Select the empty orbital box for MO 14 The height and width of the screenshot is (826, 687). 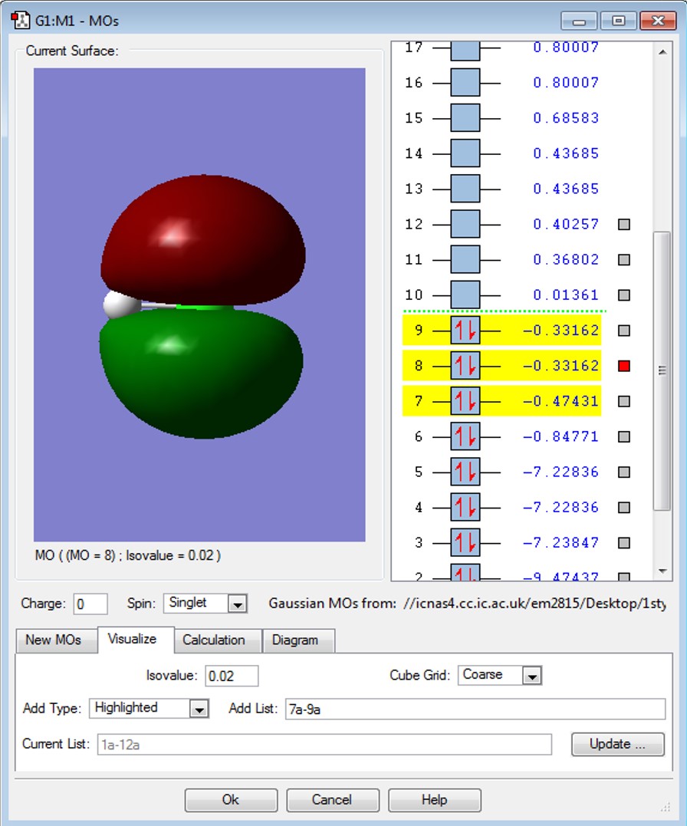coord(465,153)
